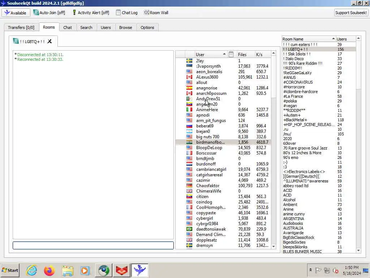
Task: Show hidden system tray icons
Action: 310,270
